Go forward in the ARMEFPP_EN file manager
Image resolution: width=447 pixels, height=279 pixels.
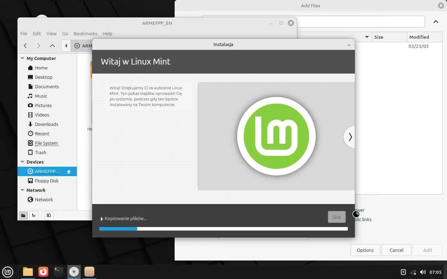tap(38, 46)
